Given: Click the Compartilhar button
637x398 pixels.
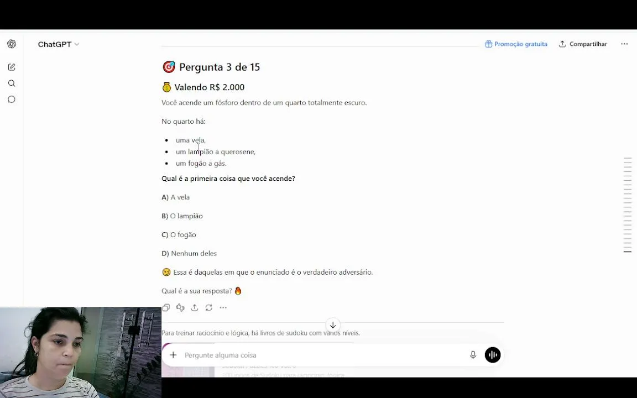Looking at the screenshot, I should tap(583, 44).
